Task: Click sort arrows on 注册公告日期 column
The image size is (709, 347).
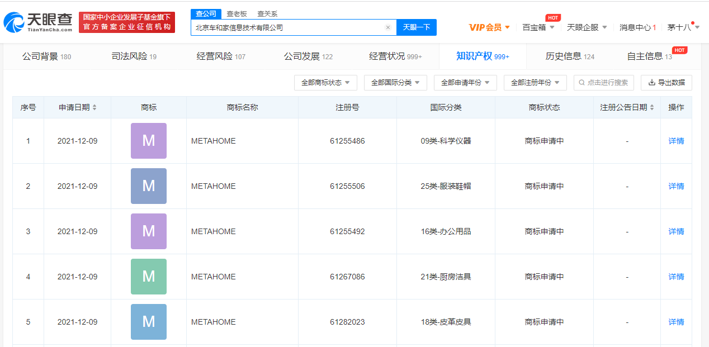Action: (652, 107)
